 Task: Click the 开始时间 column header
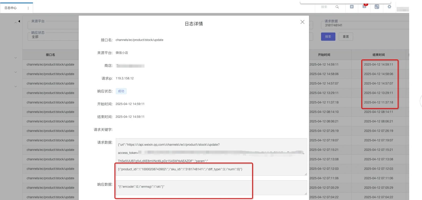tap(324, 55)
